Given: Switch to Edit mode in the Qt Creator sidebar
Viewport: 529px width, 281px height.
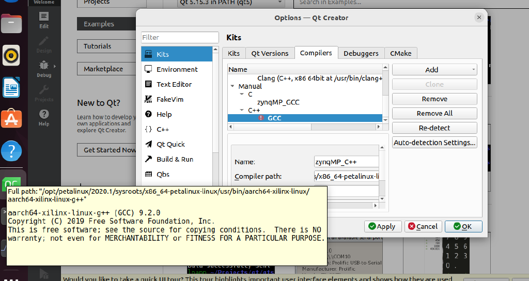Looking at the screenshot, I should click(44, 20).
